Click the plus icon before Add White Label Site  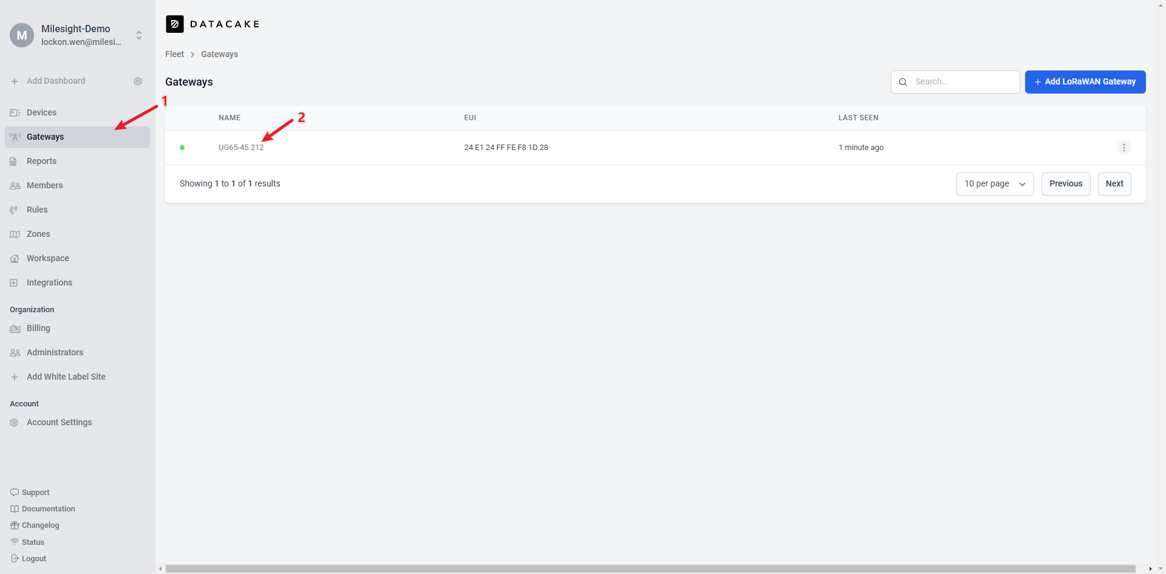click(x=15, y=377)
